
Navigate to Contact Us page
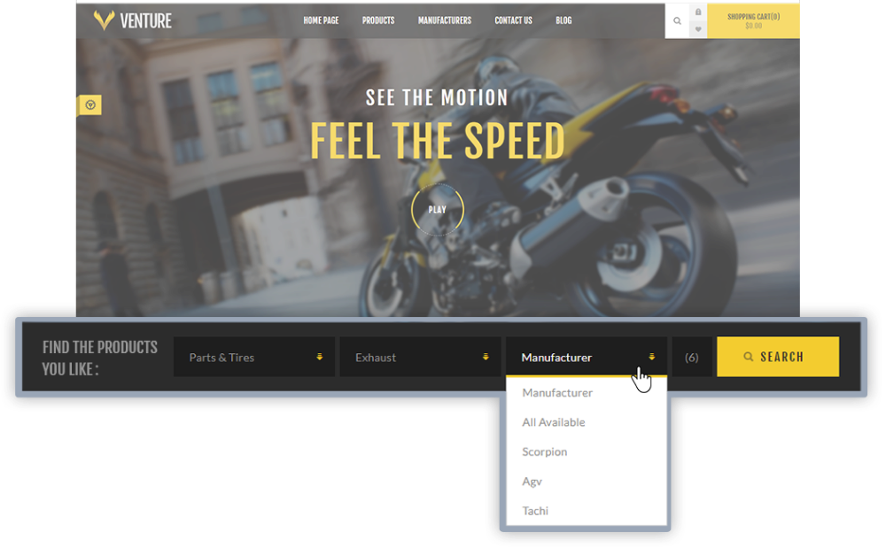(x=513, y=20)
